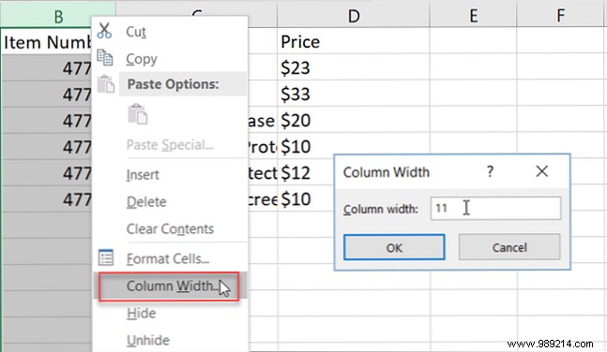Select the column D header
This screenshot has height=352, width=607.
tap(353, 15)
